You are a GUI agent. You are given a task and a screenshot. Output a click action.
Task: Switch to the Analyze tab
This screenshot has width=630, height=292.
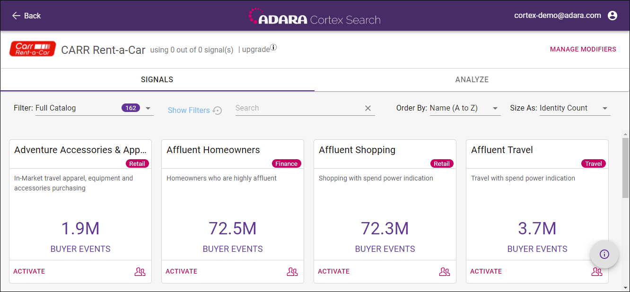472,80
